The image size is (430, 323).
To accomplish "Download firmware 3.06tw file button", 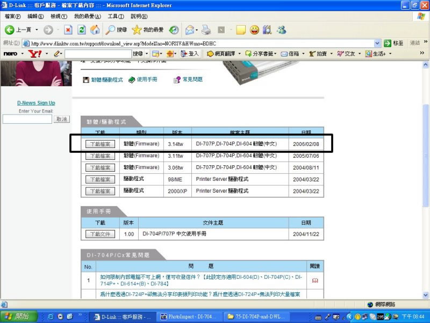I will (100, 167).
